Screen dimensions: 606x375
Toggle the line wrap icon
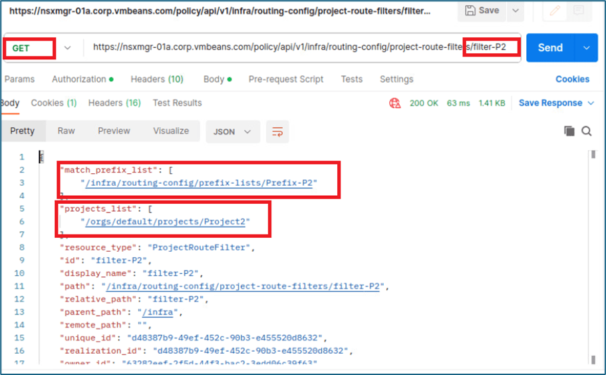pyautogui.click(x=277, y=132)
